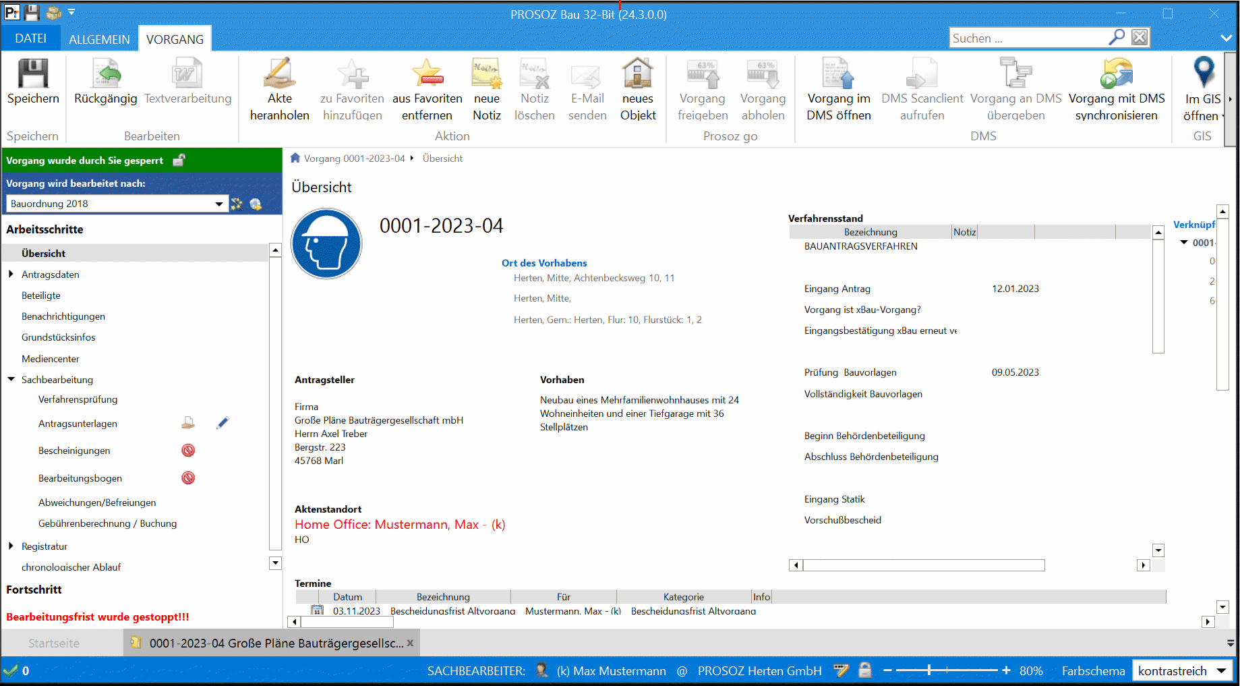Open Gebührenberechnung / Buchung step
This screenshot has height=686, width=1240.
pyautogui.click(x=108, y=523)
